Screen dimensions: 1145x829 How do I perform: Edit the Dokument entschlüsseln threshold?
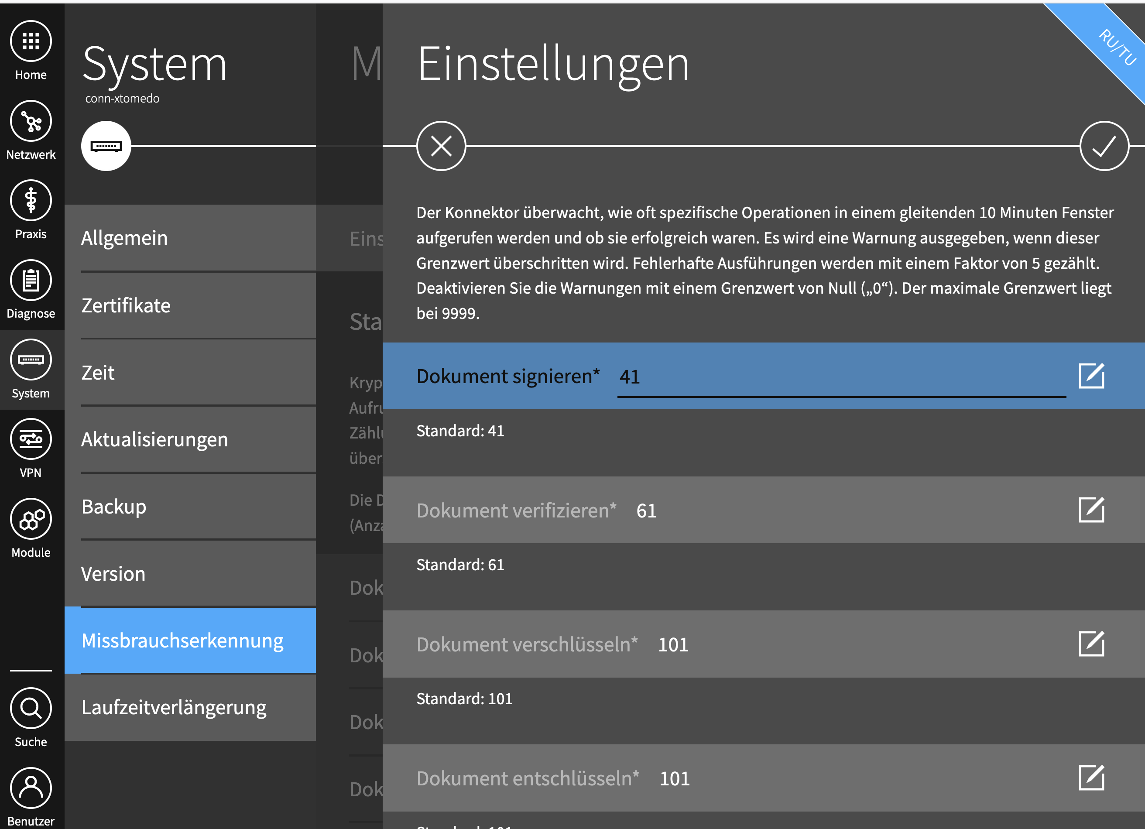click(1091, 778)
